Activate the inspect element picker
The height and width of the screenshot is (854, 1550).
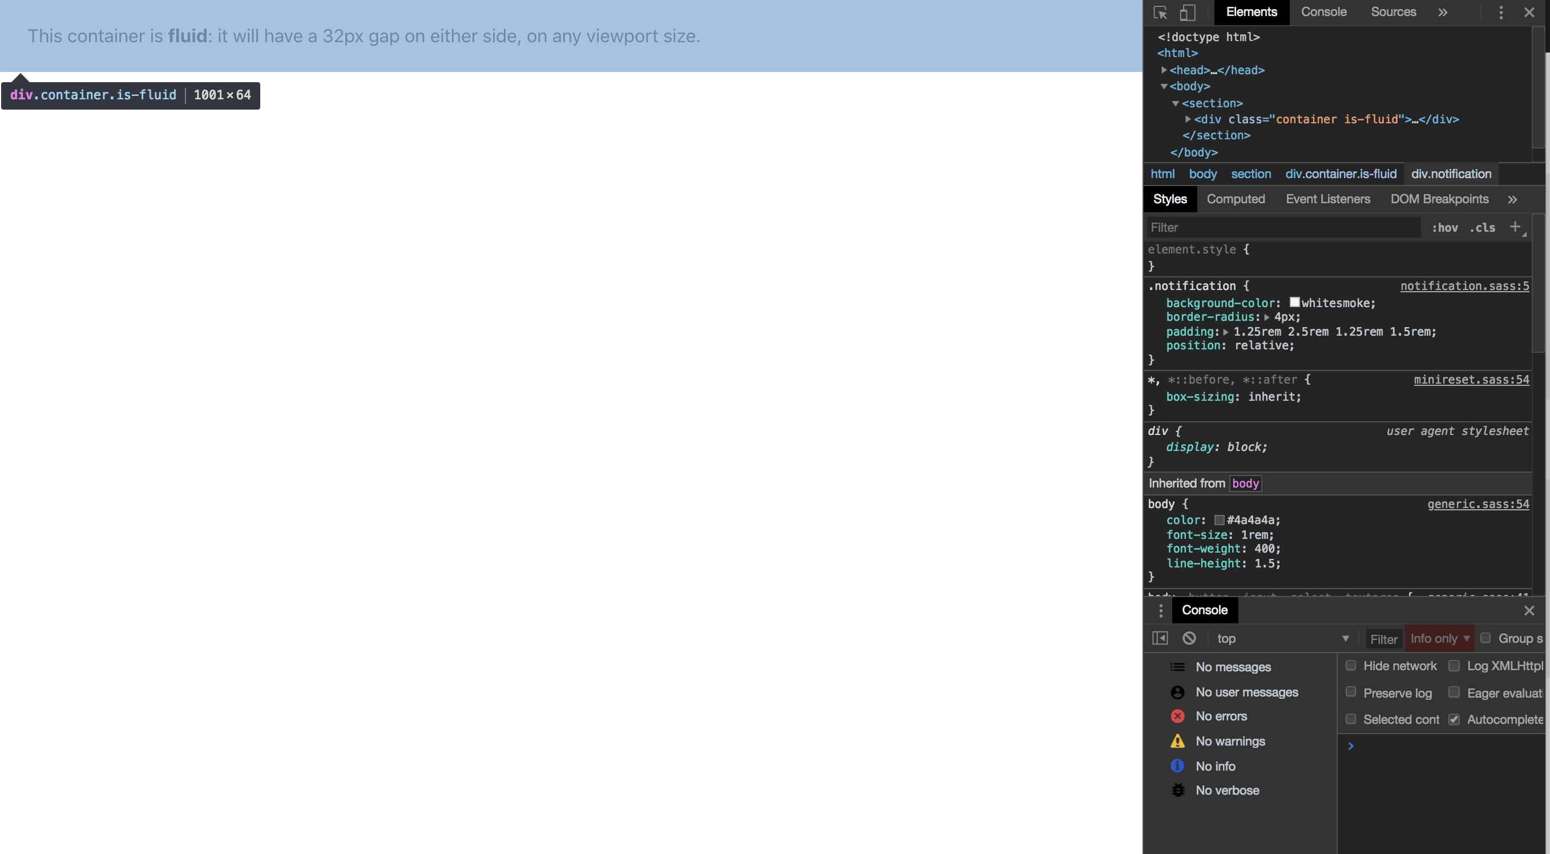coord(1160,12)
